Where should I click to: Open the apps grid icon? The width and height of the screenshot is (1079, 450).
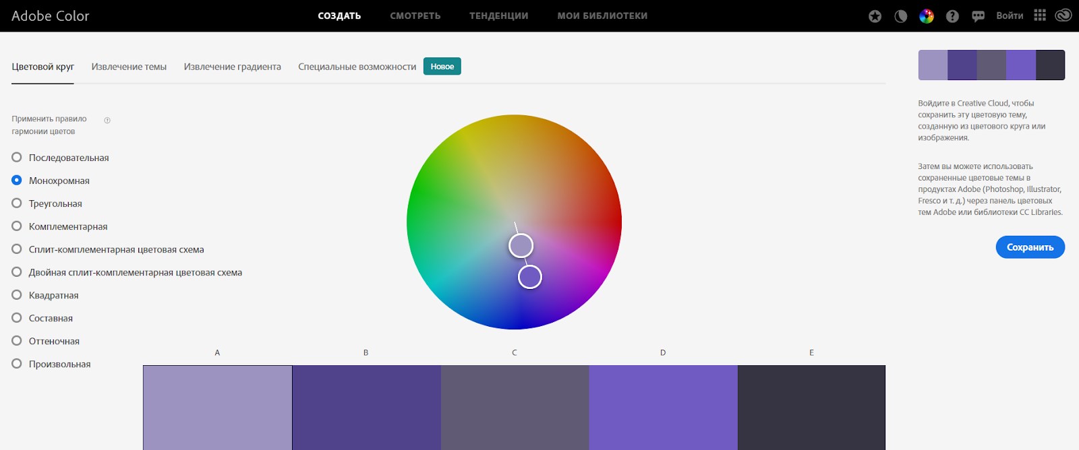pyautogui.click(x=1040, y=15)
